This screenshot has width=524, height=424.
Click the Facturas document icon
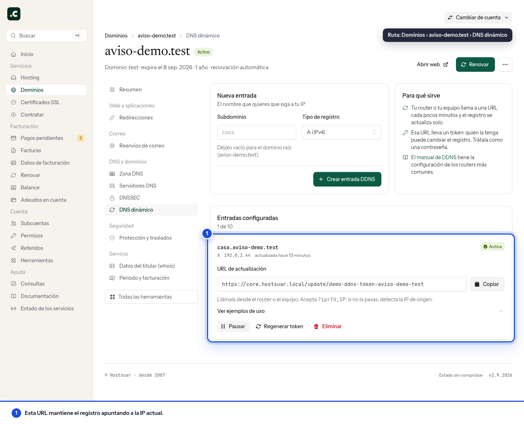(13, 150)
